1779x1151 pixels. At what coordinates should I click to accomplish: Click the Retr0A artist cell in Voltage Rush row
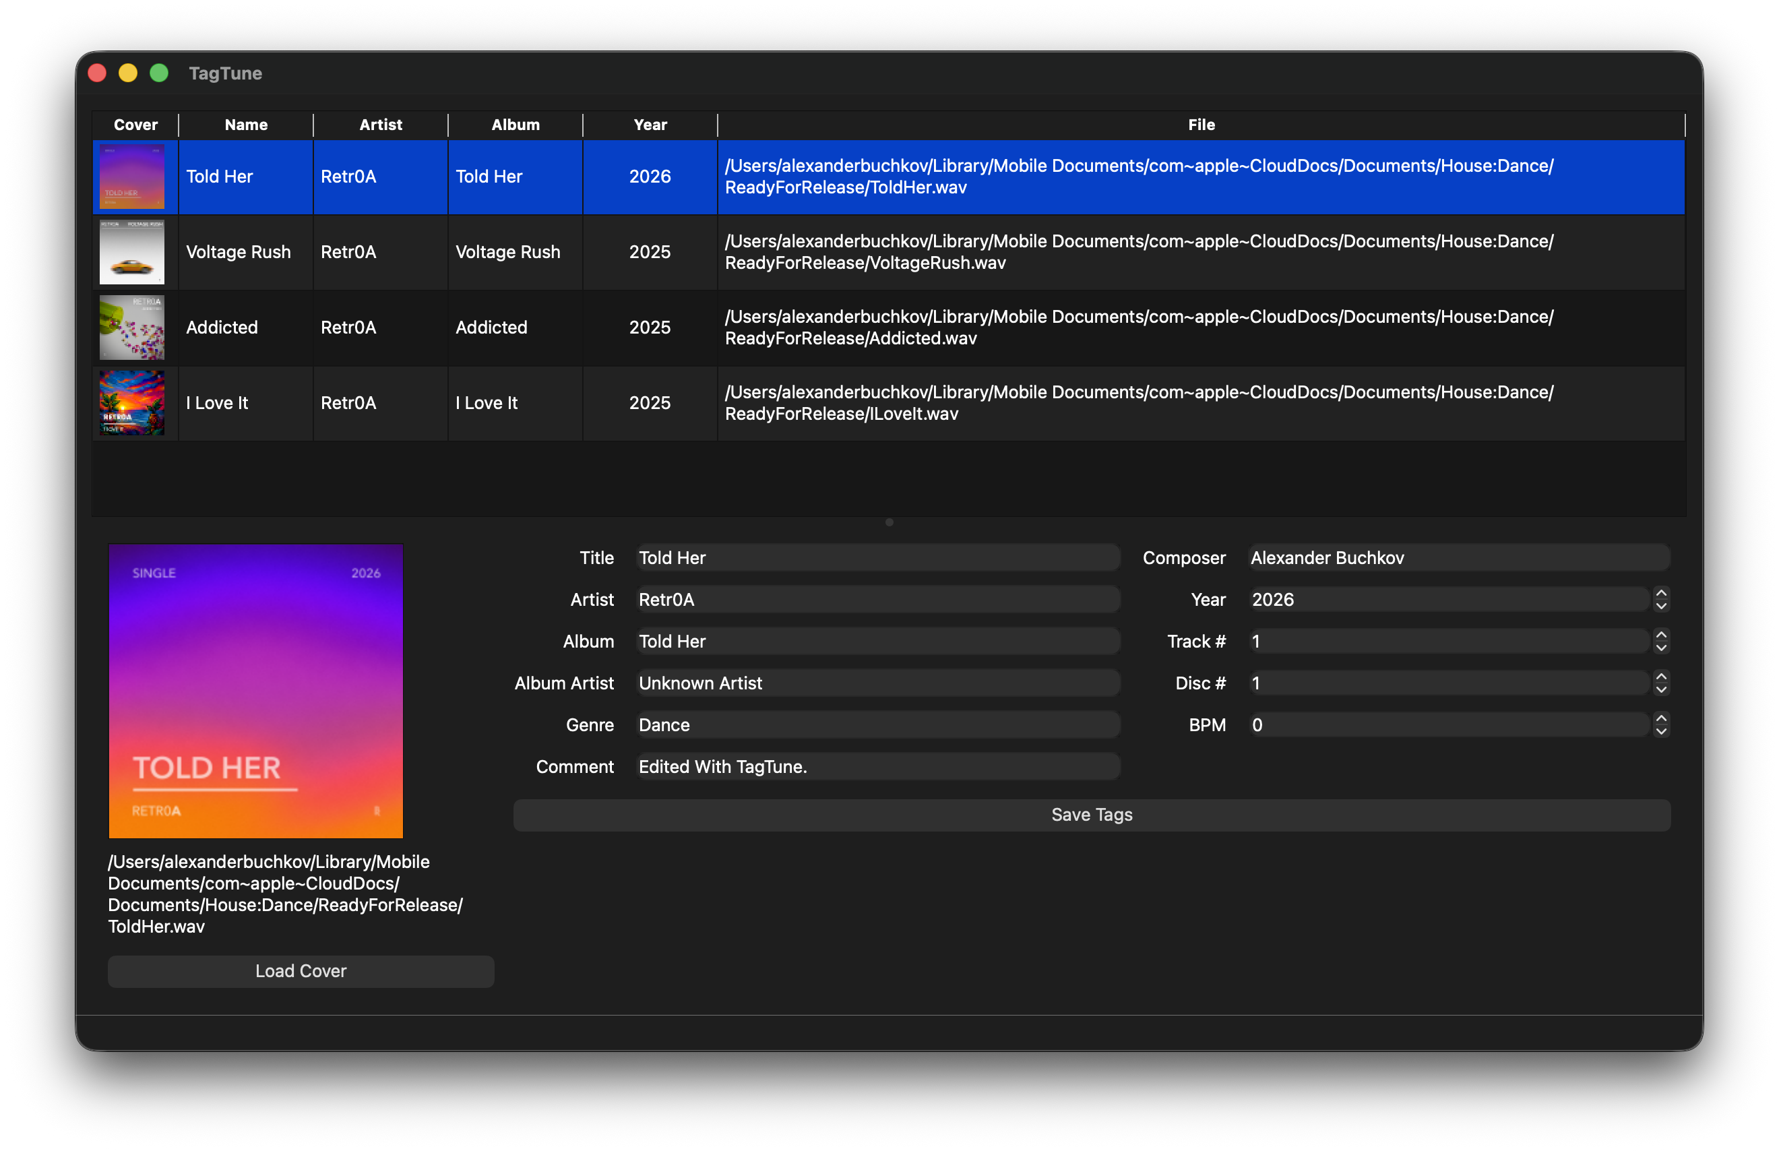tap(380, 253)
